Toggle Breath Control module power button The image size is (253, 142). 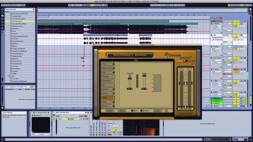tap(113, 68)
